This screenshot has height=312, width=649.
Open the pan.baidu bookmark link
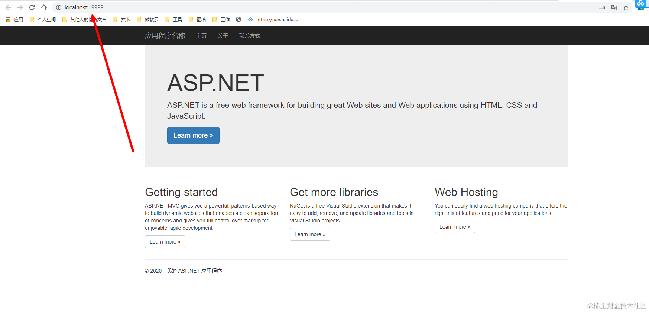click(x=273, y=19)
